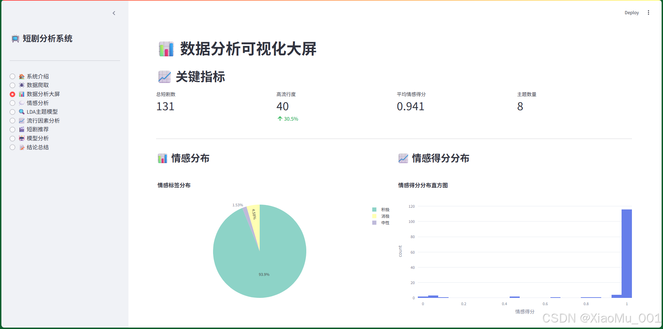Click the robot icon beside 模型分析
The height and width of the screenshot is (329, 663).
[22, 138]
